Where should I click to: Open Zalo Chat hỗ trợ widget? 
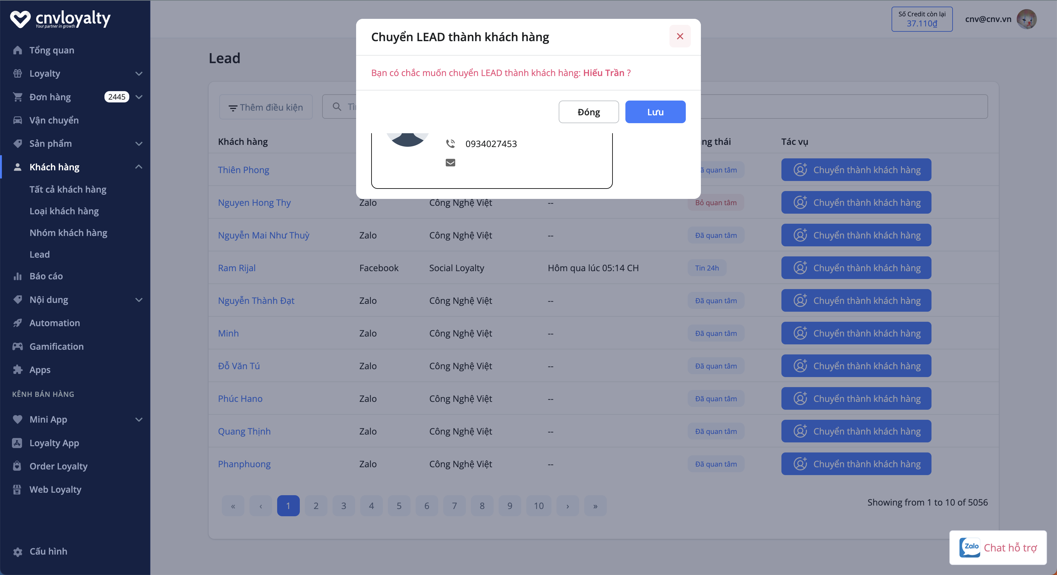point(998,548)
